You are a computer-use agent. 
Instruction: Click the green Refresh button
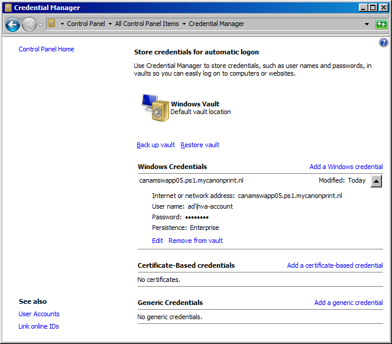(382, 24)
